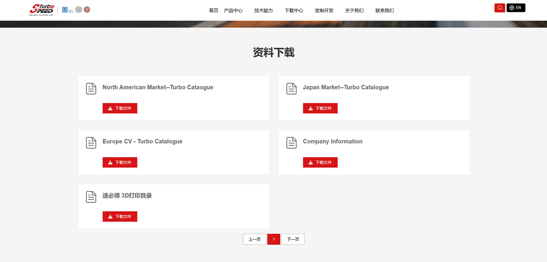Download 速必得 3D打印目录 file

pyautogui.click(x=120, y=217)
